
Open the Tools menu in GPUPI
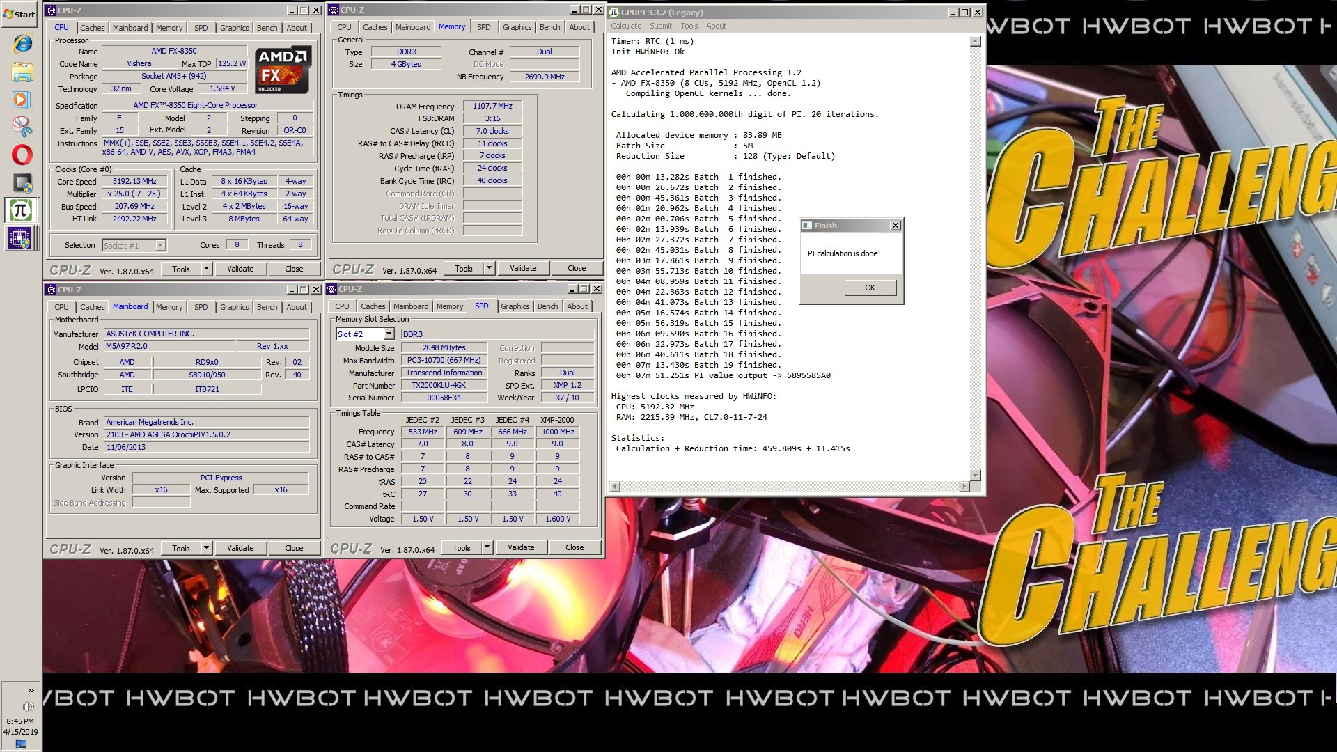[689, 26]
